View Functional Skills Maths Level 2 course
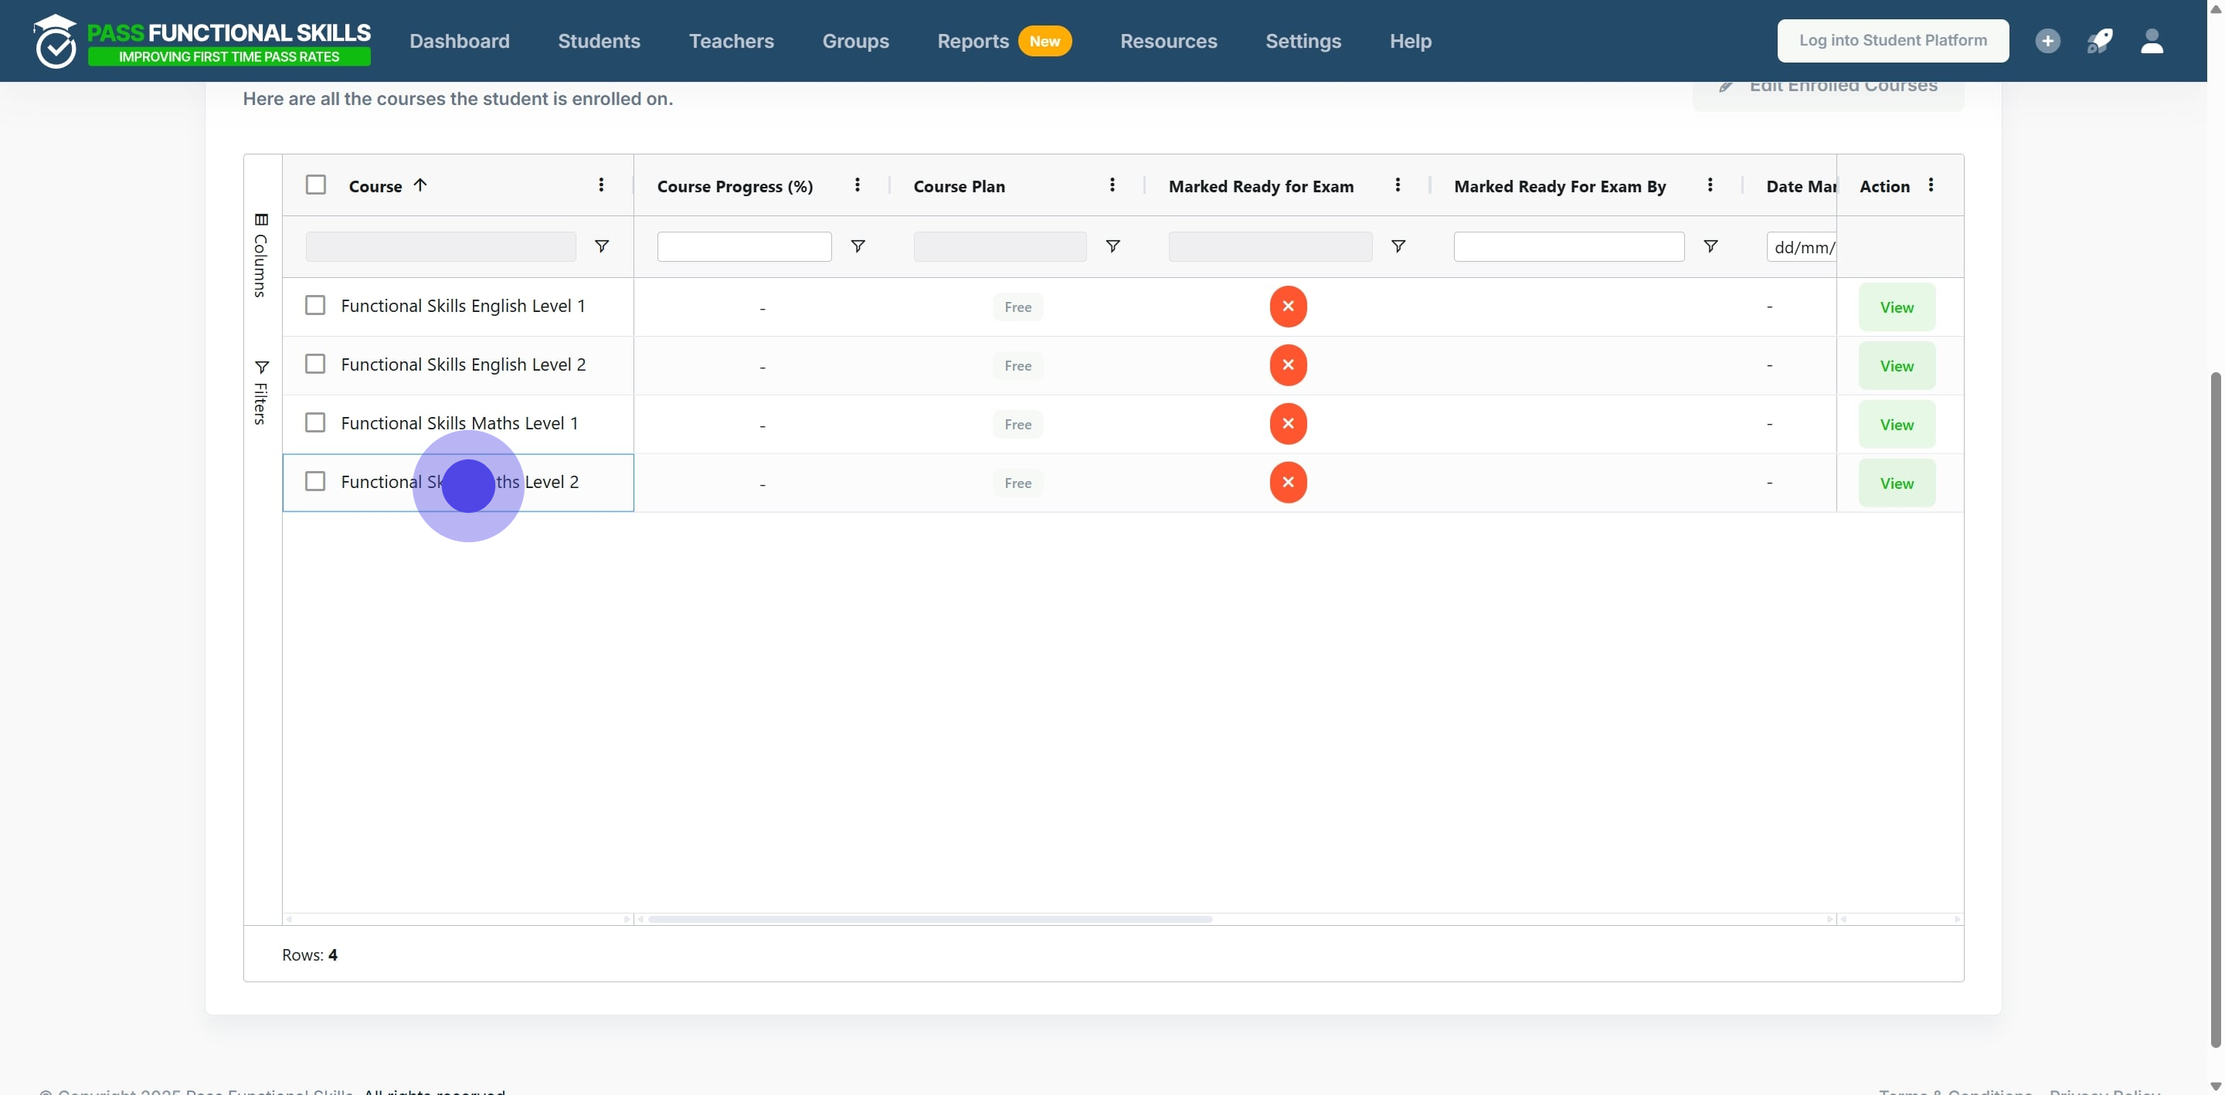2225x1095 pixels. pos(1896,483)
